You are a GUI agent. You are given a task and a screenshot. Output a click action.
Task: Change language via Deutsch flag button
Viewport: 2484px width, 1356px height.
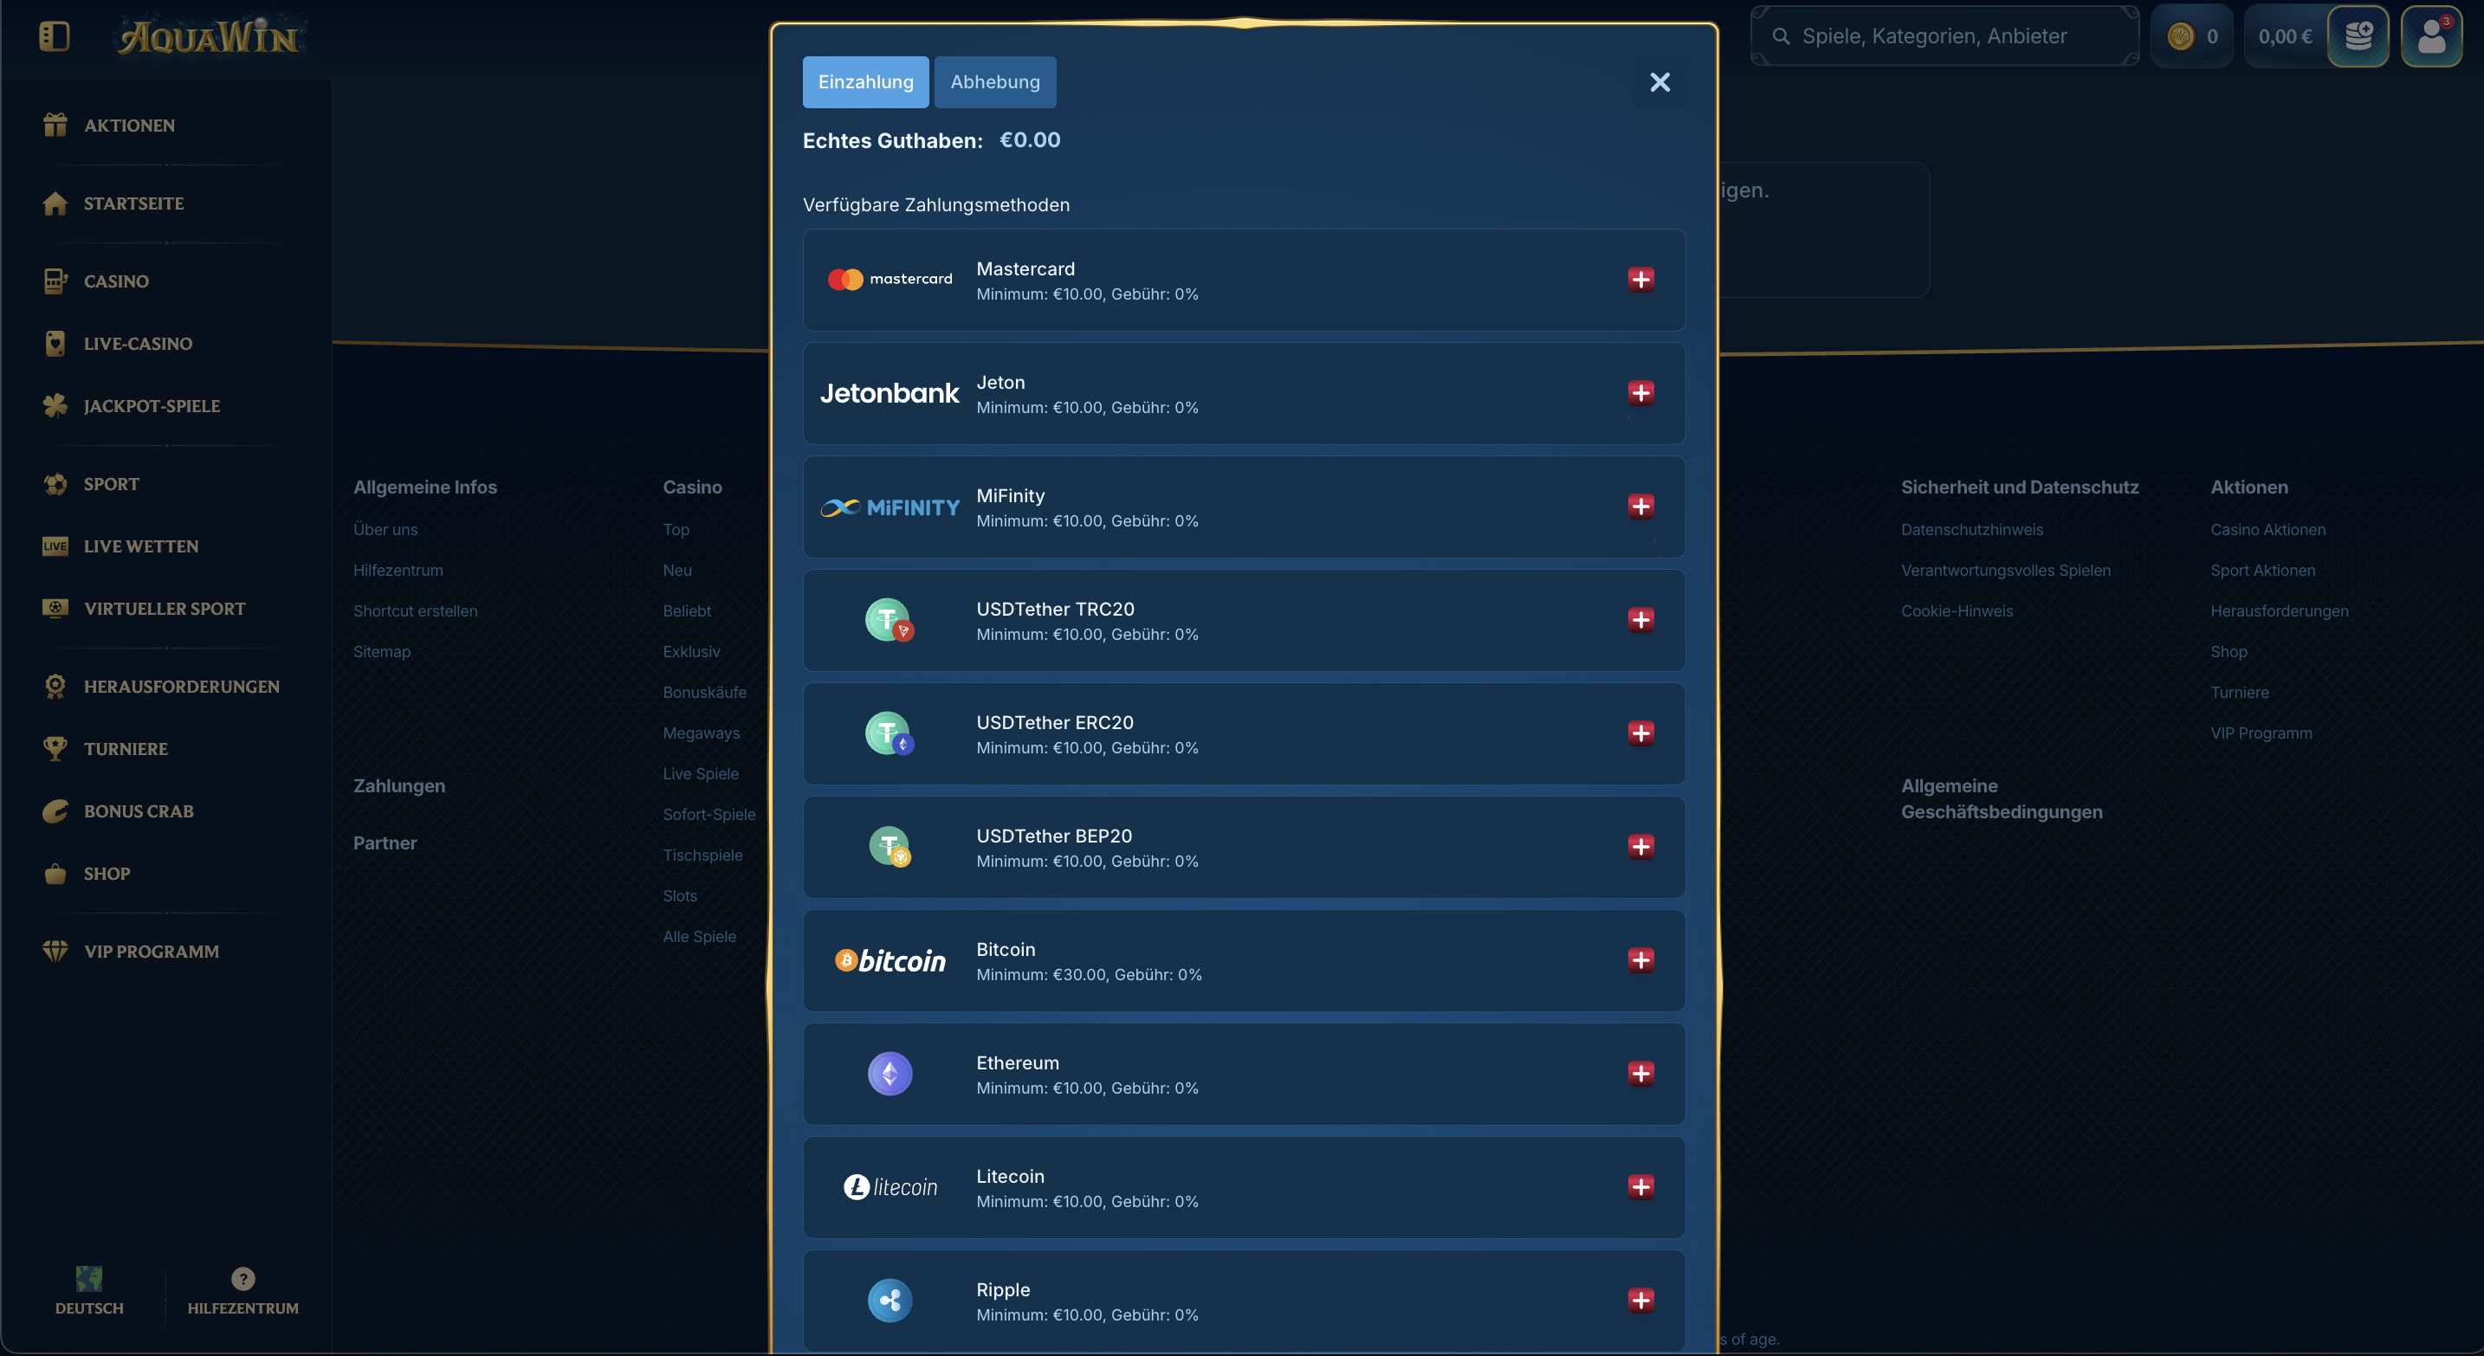pyautogui.click(x=88, y=1291)
